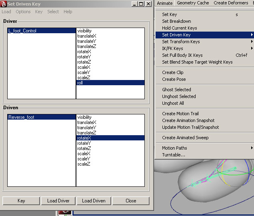254x216 pixels.
Task: Click the Maya icon in dialog title bar
Action: pos(4,4)
